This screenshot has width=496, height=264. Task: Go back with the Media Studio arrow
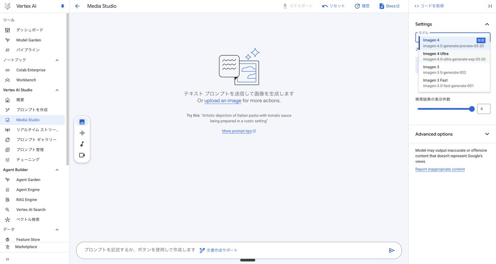77,6
